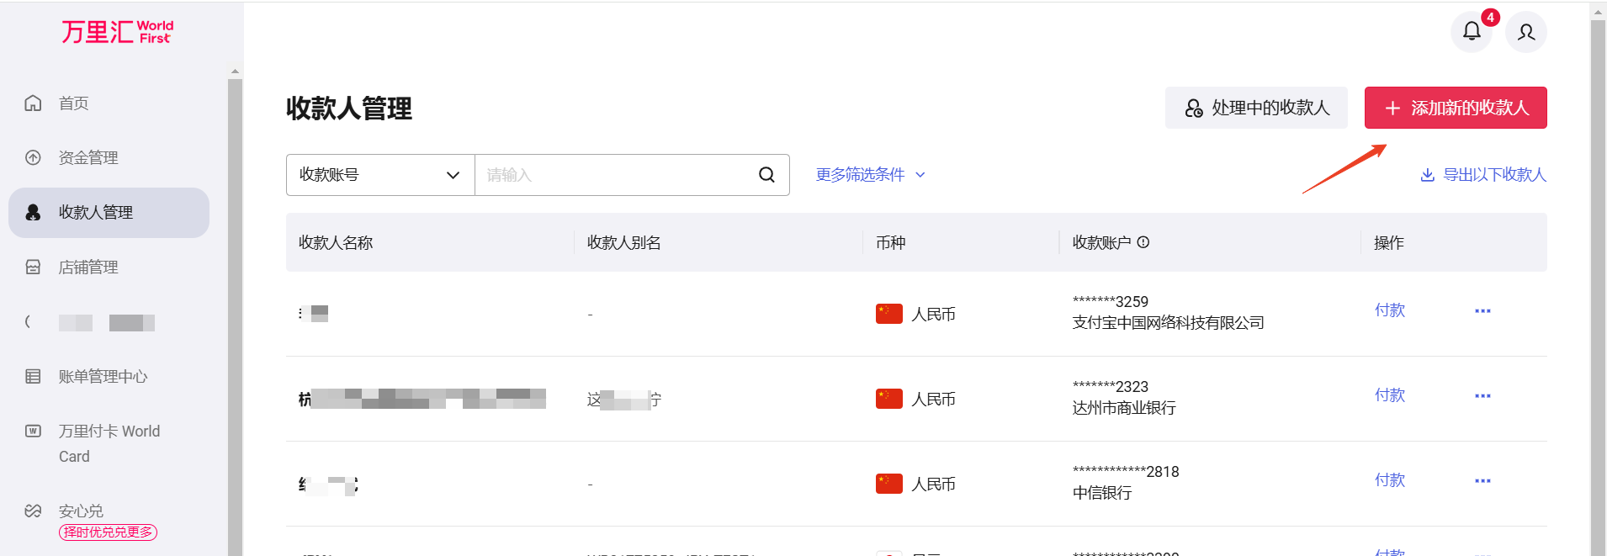Click the 添加新的收款人 button

tap(1455, 108)
